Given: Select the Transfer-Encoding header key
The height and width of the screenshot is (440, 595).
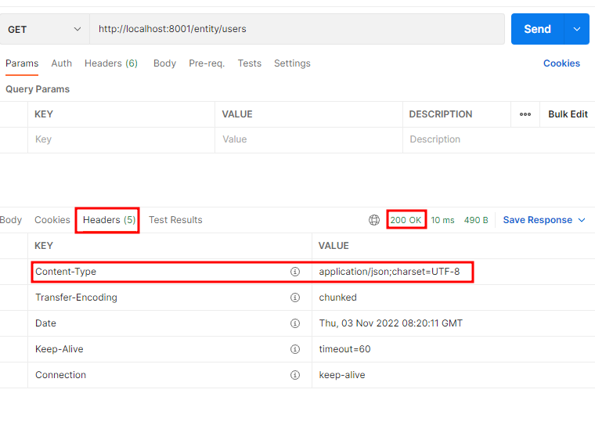Looking at the screenshot, I should [x=76, y=298].
